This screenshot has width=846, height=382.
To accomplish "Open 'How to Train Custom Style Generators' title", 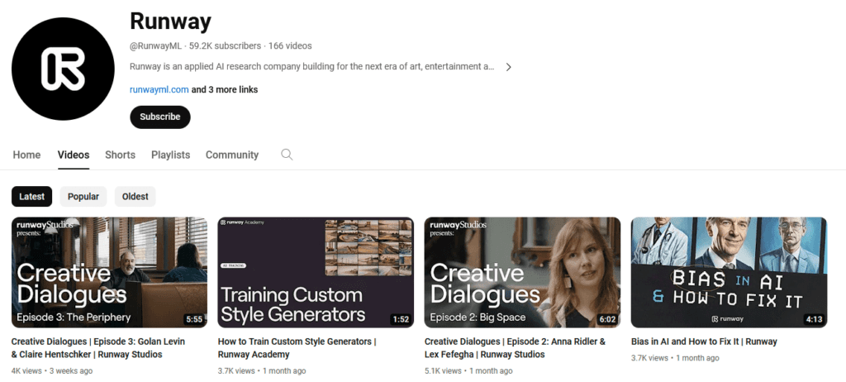I will coord(297,347).
